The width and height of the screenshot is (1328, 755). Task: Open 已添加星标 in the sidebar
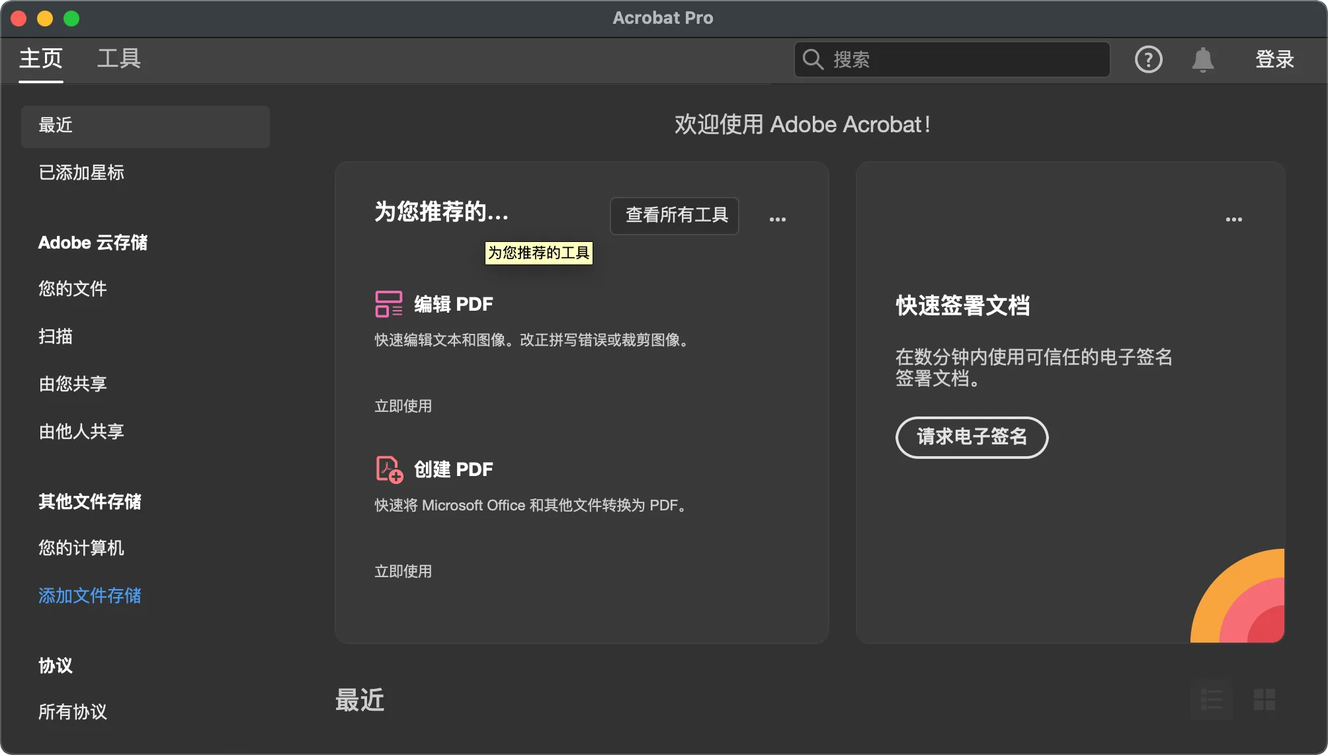(81, 173)
